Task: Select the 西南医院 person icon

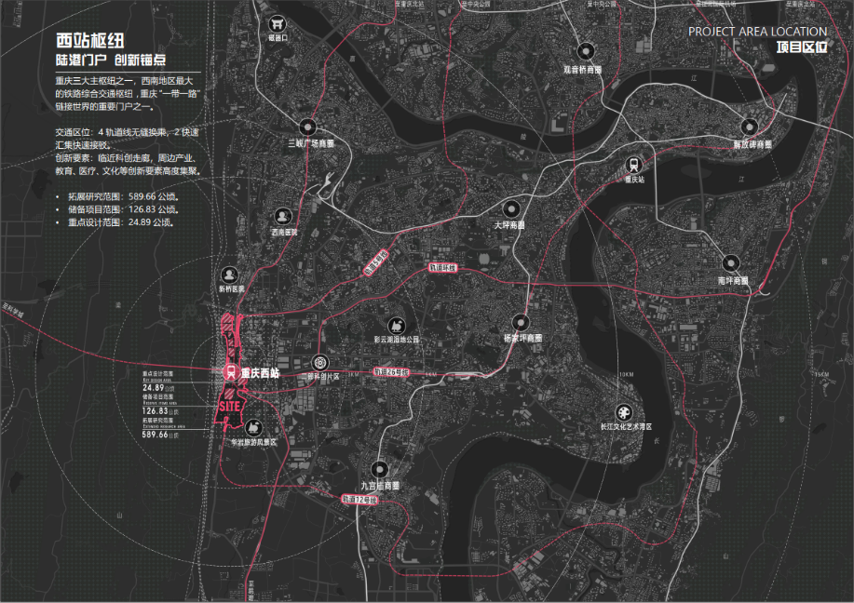Action: (x=282, y=217)
